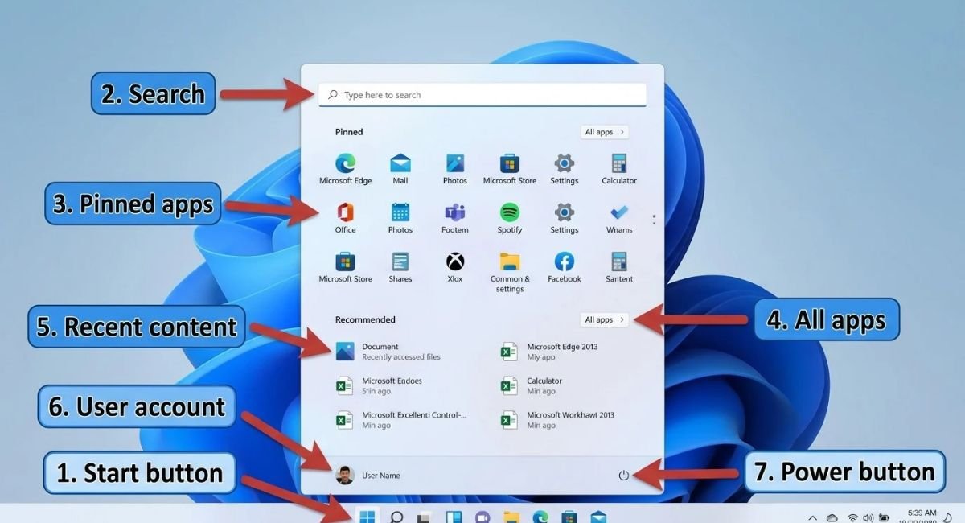Launch the Office pinned app

pos(345,219)
